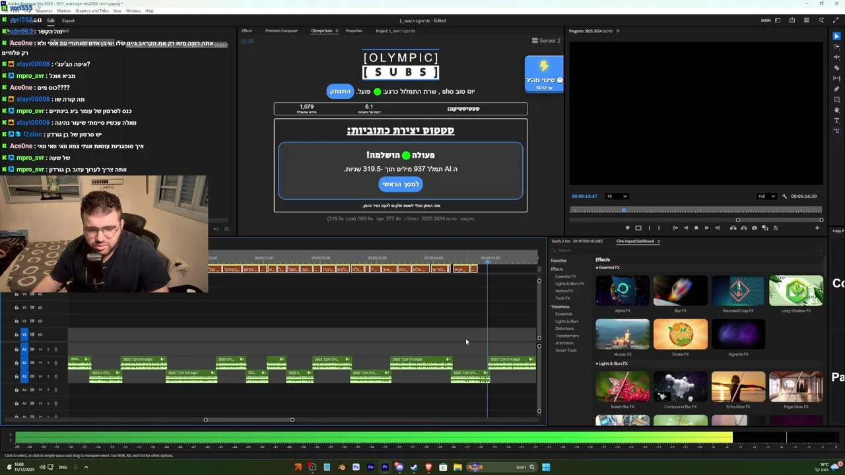Open Graphics and Titles menu

click(92, 11)
